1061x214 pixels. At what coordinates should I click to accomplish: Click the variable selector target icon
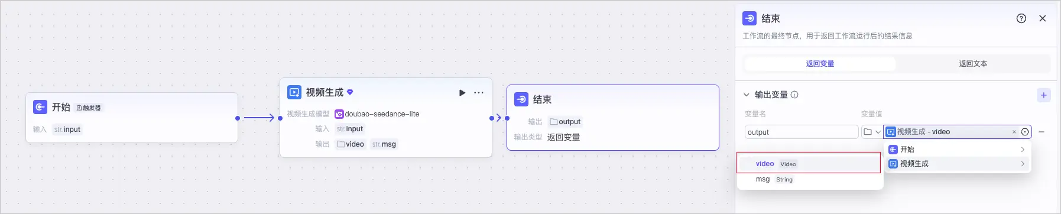point(1025,132)
